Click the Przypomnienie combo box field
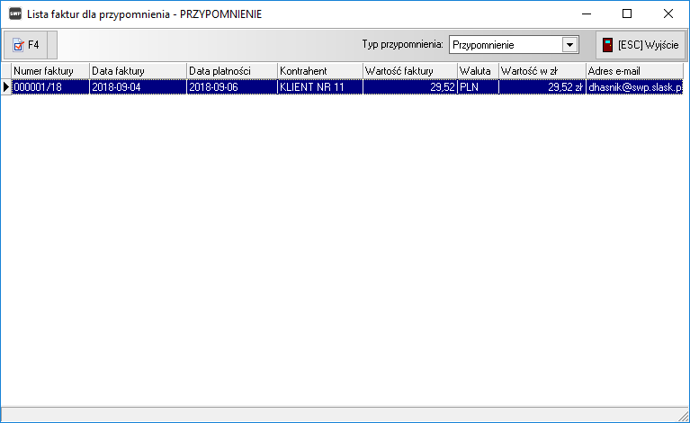The image size is (690, 423). pos(504,44)
